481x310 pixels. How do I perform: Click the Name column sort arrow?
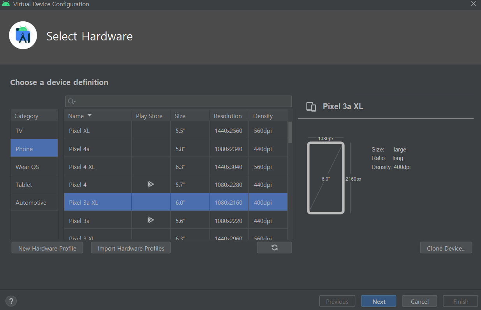tap(90, 115)
